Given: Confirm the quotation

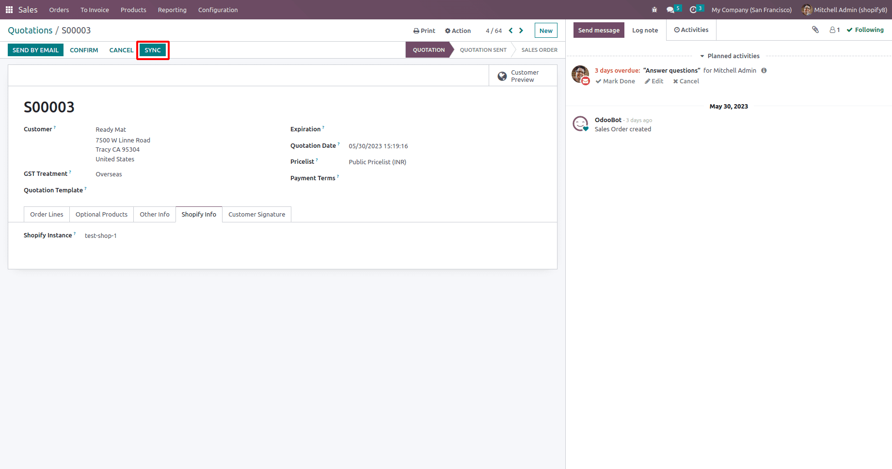Looking at the screenshot, I should tap(84, 50).
